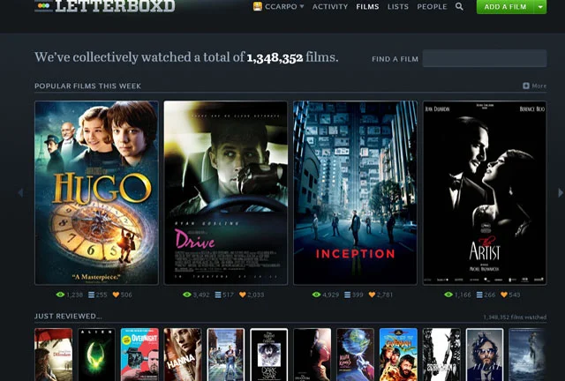Click the likes heart icon under The Artist
This screenshot has width=565, height=381.
click(x=504, y=295)
